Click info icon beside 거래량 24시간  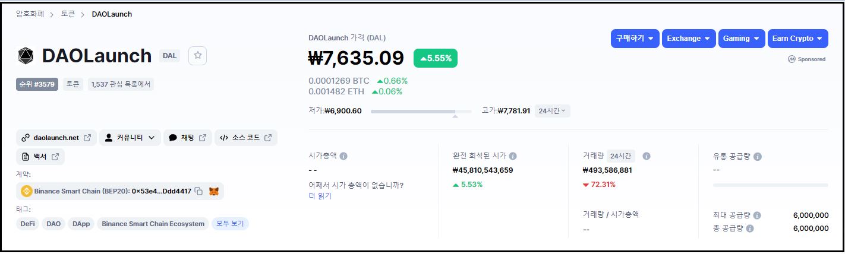(647, 156)
